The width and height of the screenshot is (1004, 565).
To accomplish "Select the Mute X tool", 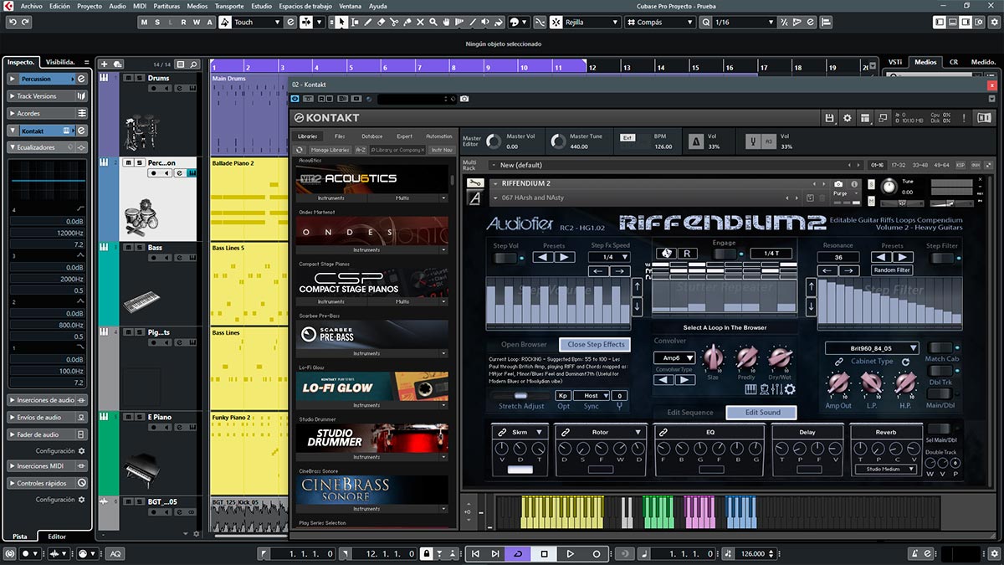I will 421,22.
